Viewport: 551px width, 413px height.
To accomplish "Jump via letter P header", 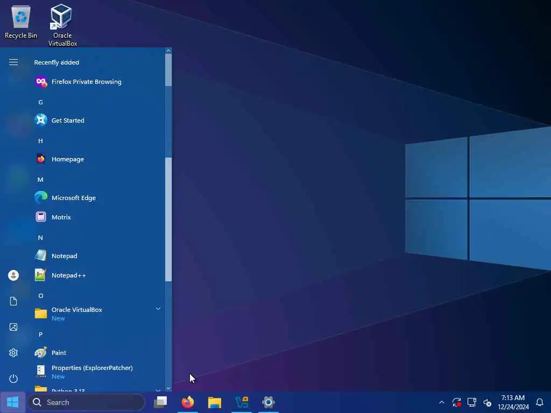I will pyautogui.click(x=40, y=334).
